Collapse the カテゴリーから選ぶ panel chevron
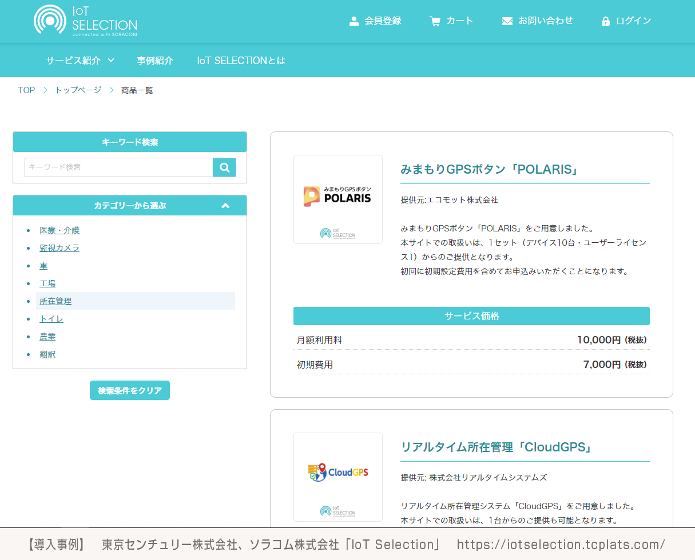This screenshot has width=695, height=560. (225, 206)
